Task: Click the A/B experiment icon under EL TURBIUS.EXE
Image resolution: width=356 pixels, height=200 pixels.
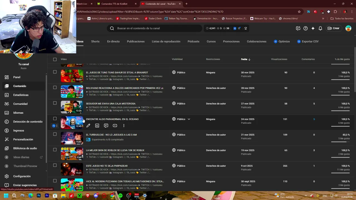Action: (88, 139)
